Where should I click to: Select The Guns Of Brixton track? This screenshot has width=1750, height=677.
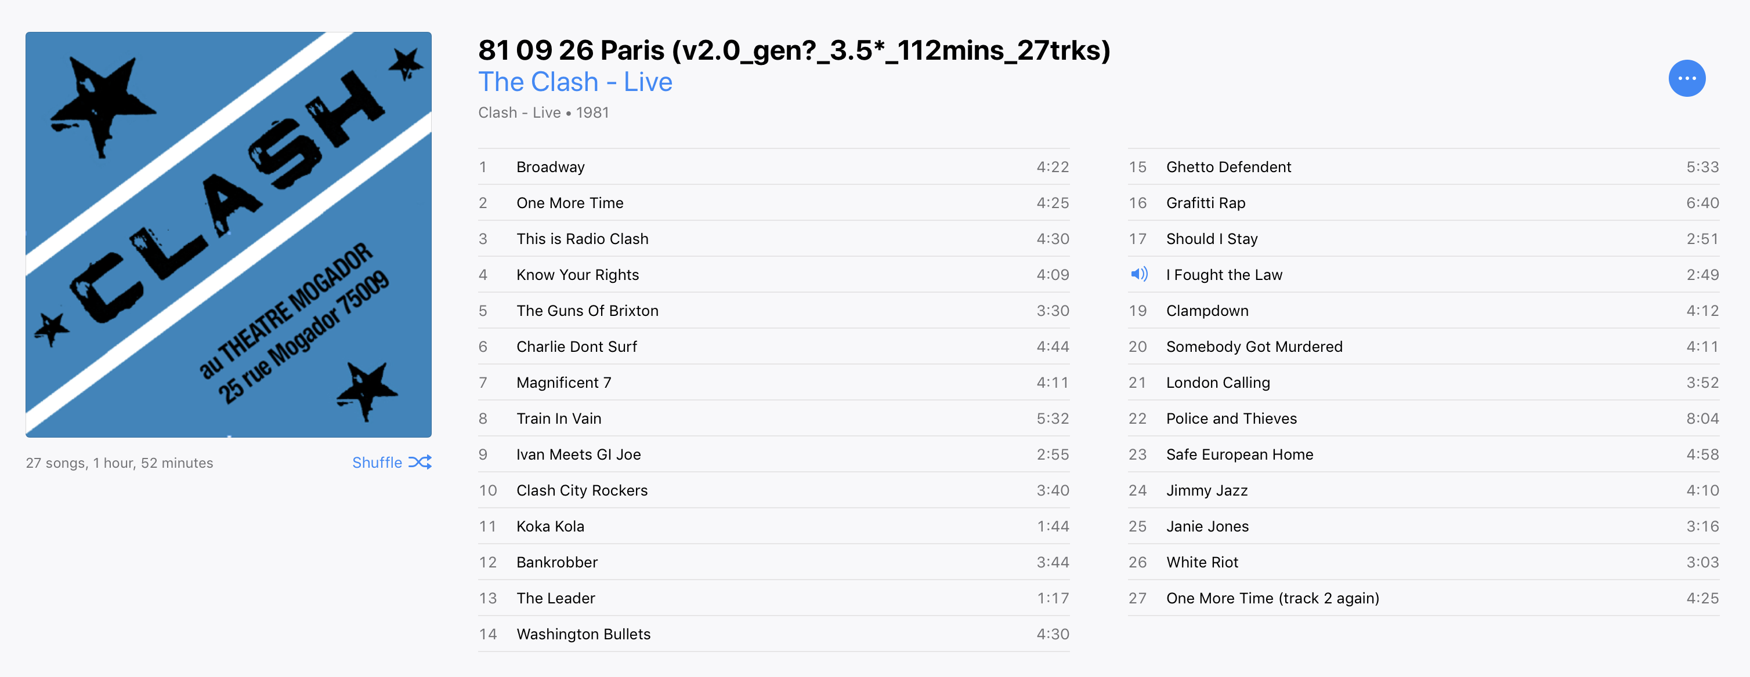tap(587, 311)
